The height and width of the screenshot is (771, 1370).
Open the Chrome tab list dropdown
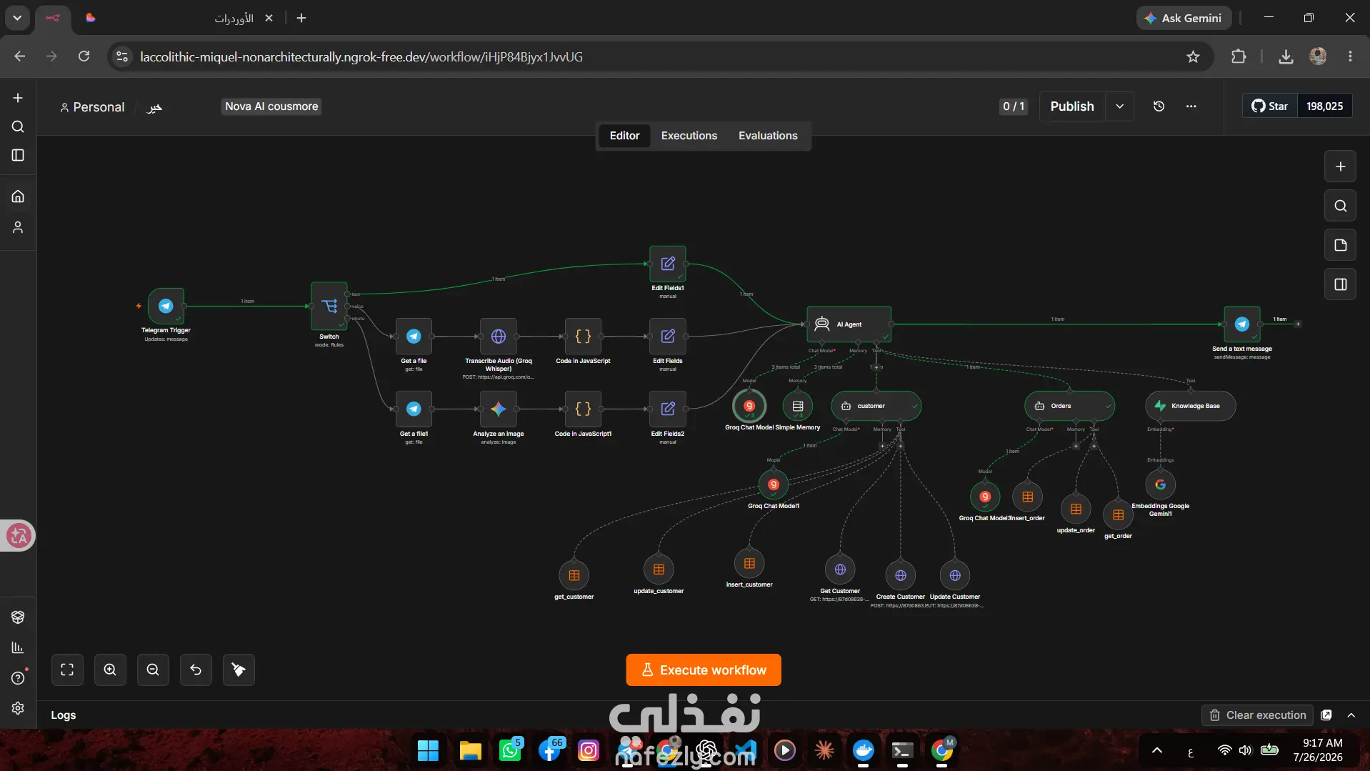point(17,18)
